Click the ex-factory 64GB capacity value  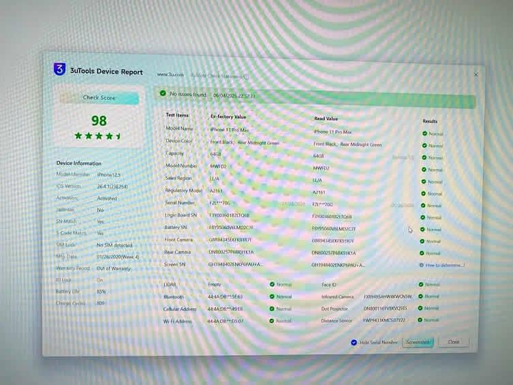click(215, 154)
